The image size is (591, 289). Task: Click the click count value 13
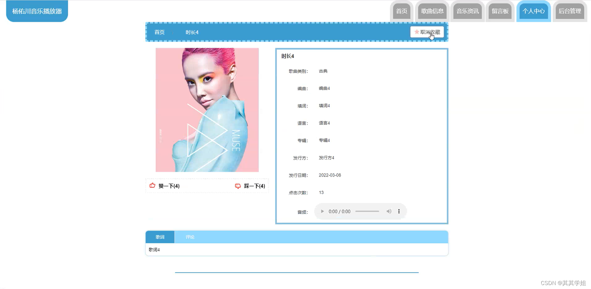coord(321,192)
